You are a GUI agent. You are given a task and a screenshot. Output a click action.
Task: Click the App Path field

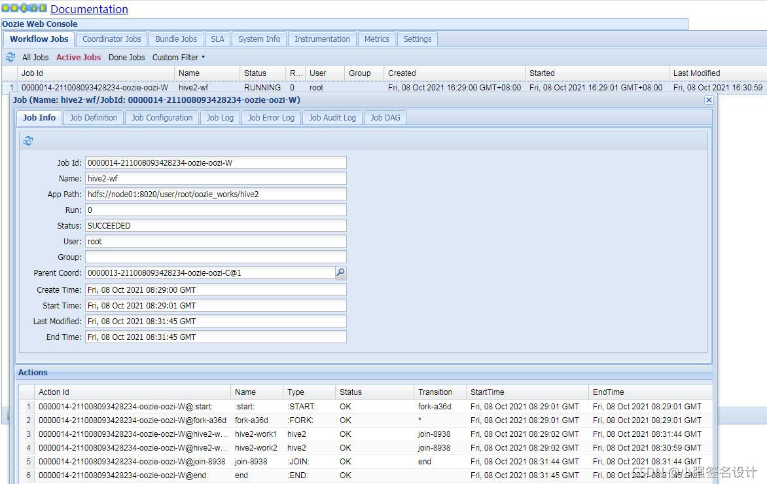216,195
